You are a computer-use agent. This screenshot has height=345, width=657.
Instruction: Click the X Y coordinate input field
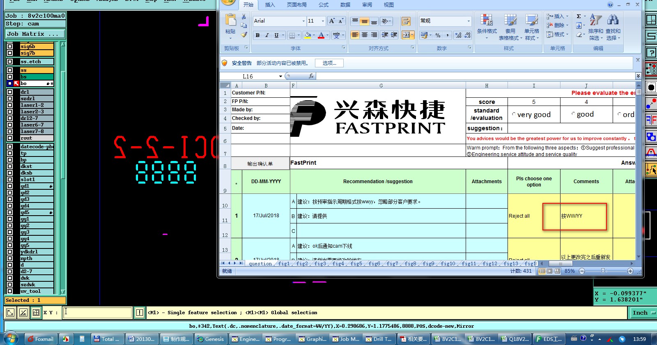click(x=98, y=313)
